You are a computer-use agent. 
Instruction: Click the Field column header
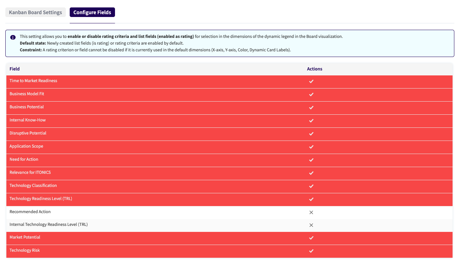pos(15,69)
